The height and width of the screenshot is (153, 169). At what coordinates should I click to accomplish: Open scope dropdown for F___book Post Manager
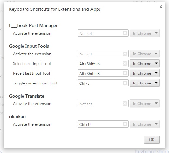pos(145,33)
